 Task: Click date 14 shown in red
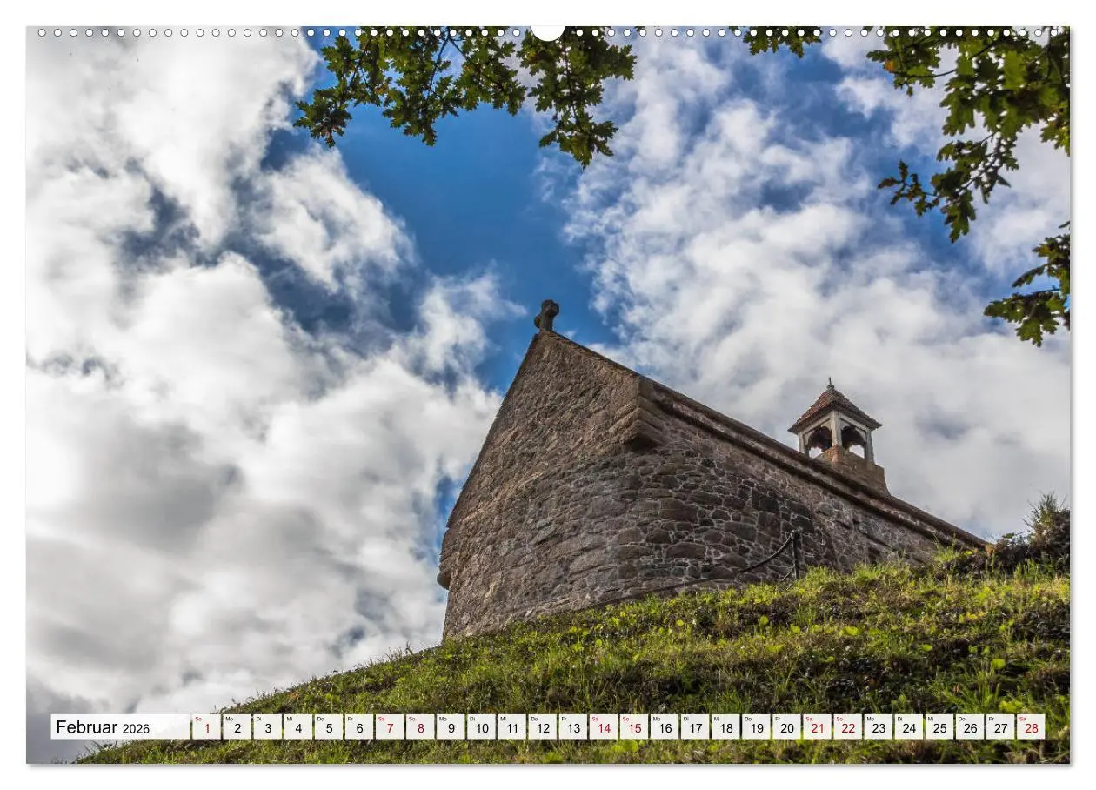click(x=605, y=728)
